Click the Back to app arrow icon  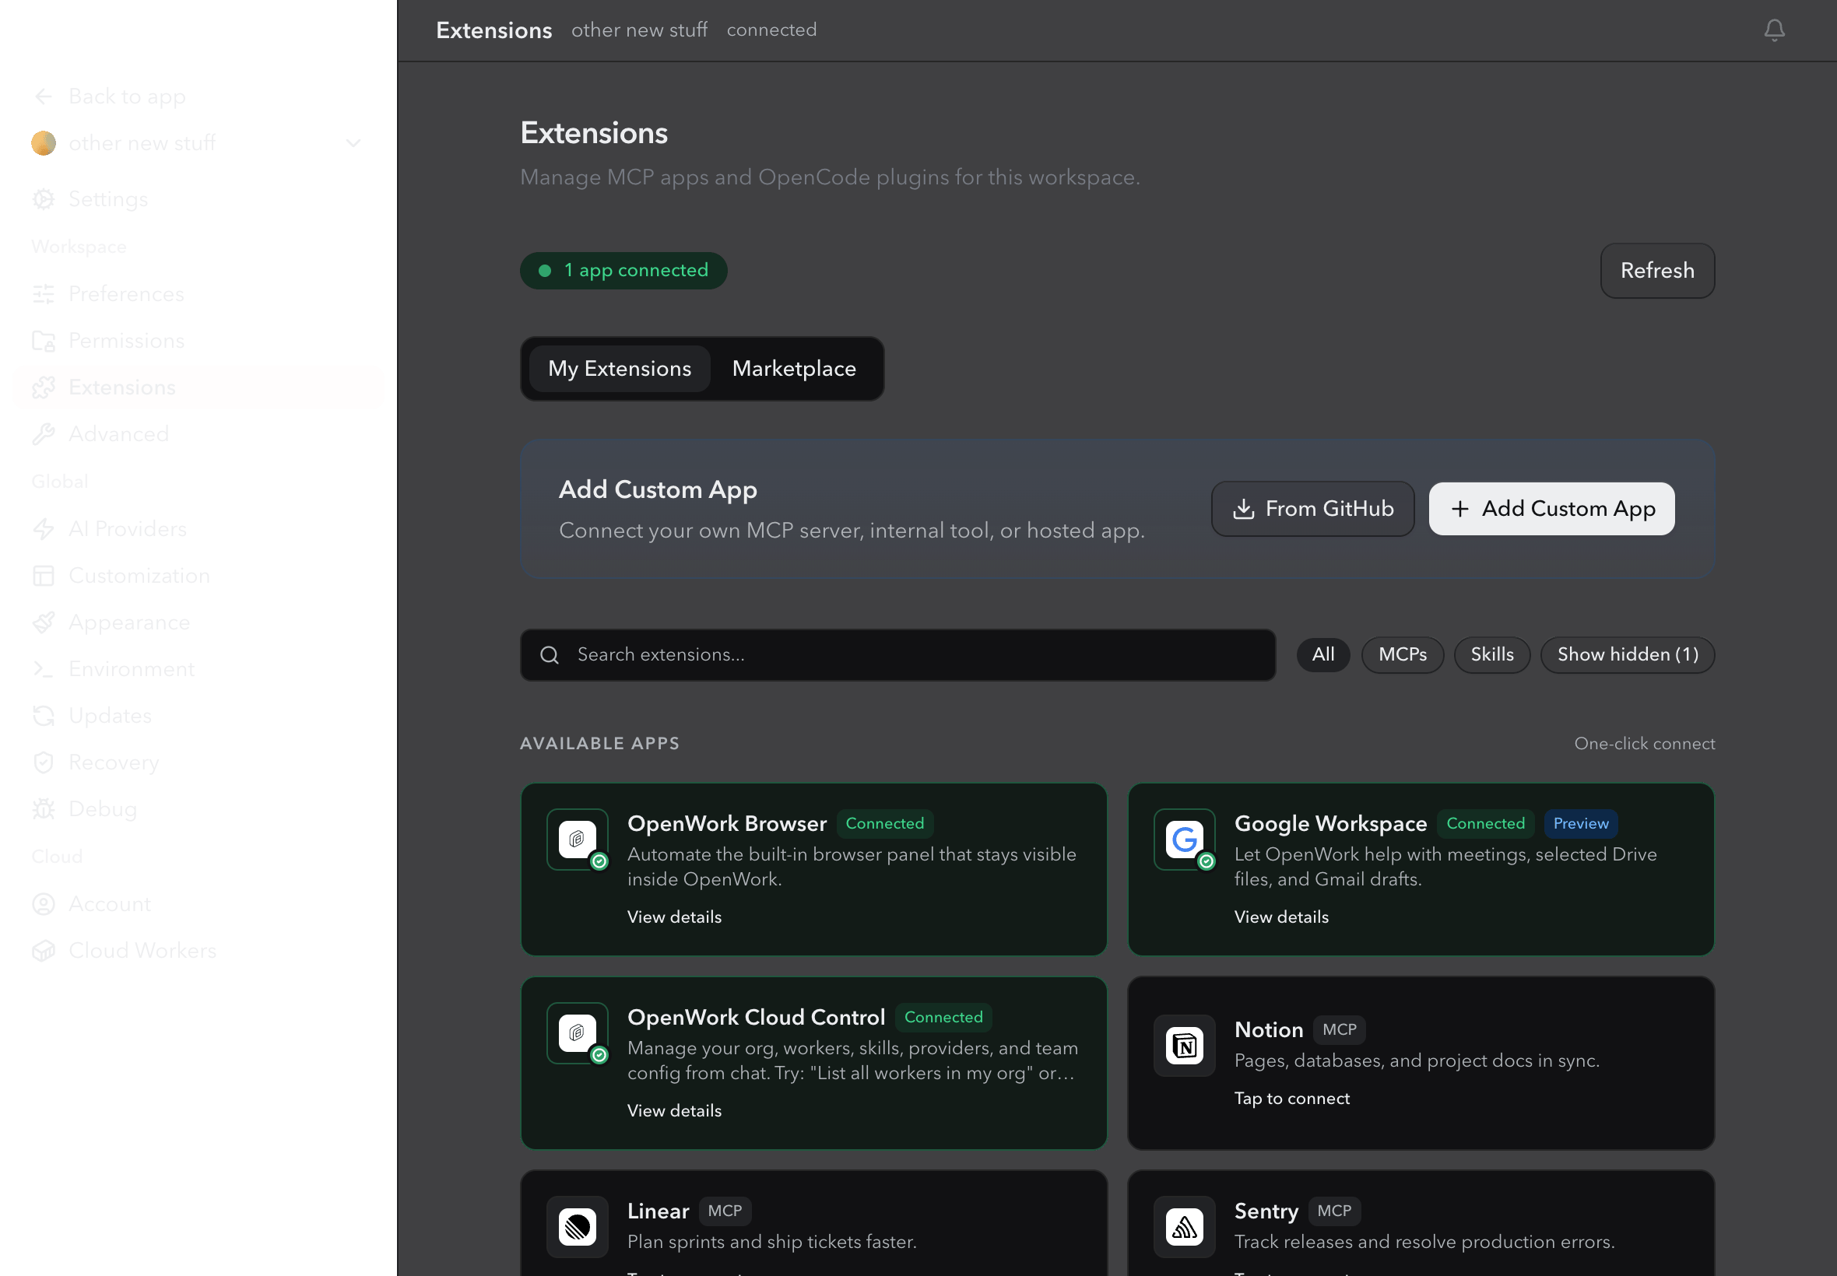coord(43,96)
